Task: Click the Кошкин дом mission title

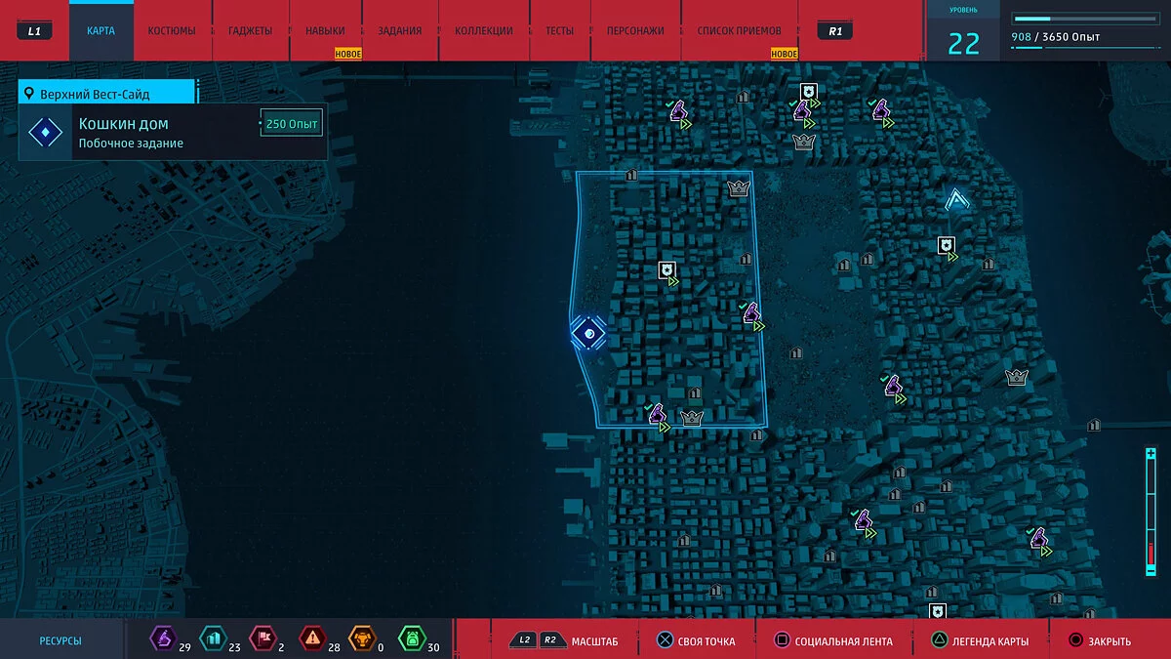Action: click(x=124, y=124)
